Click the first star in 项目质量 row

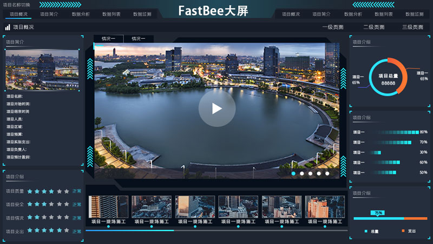click(30, 191)
